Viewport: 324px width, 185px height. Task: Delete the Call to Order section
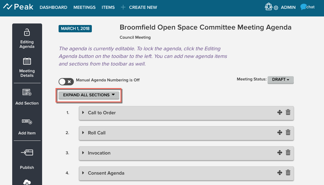click(288, 112)
